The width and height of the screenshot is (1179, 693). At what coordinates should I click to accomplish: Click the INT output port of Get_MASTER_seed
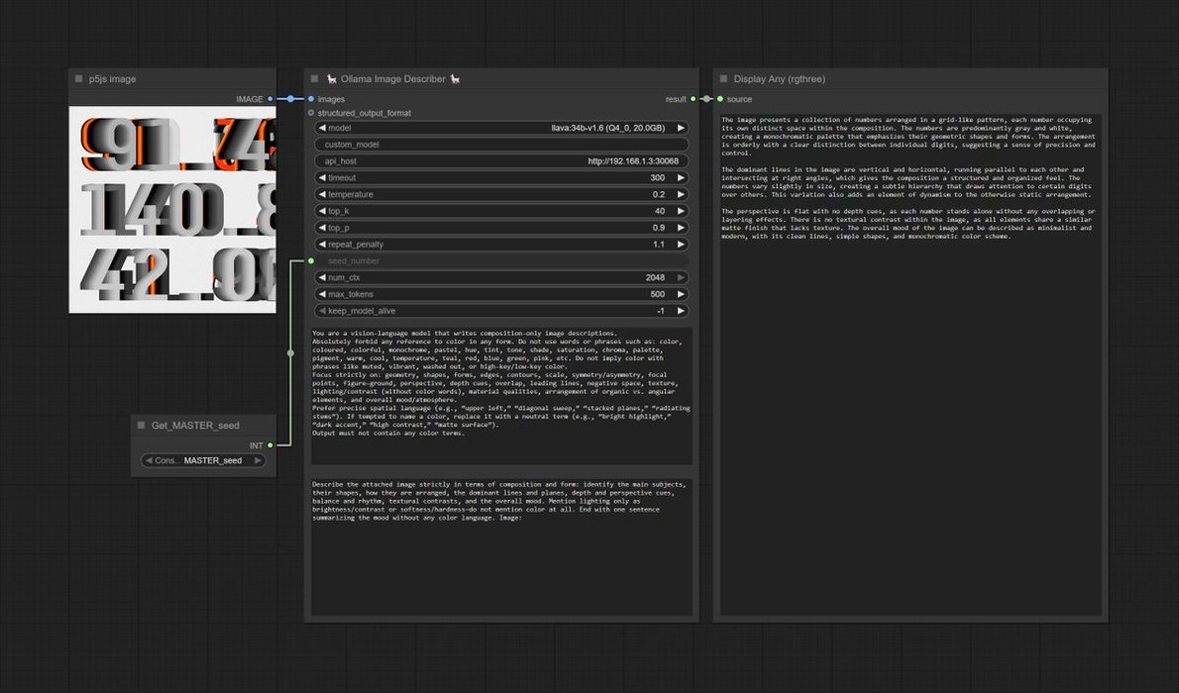(269, 445)
